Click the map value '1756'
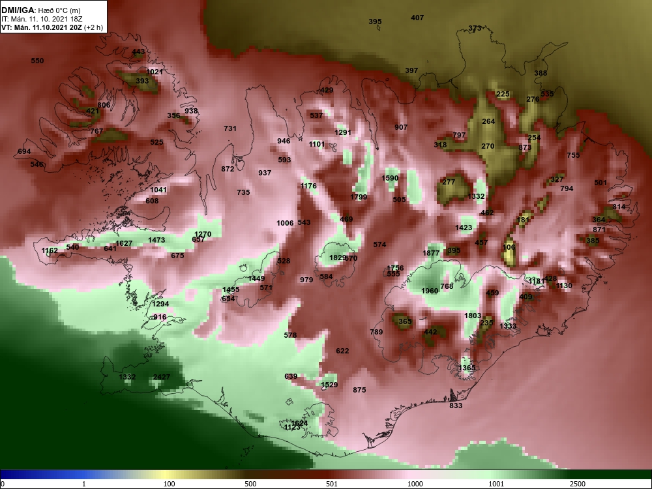 click(x=396, y=268)
